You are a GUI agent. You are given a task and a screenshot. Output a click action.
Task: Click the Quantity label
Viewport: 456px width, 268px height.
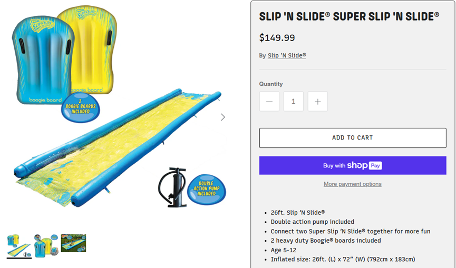271,84
